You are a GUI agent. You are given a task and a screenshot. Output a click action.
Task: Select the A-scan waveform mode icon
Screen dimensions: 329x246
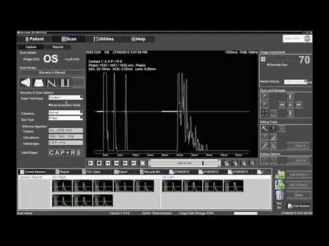pos(51,83)
